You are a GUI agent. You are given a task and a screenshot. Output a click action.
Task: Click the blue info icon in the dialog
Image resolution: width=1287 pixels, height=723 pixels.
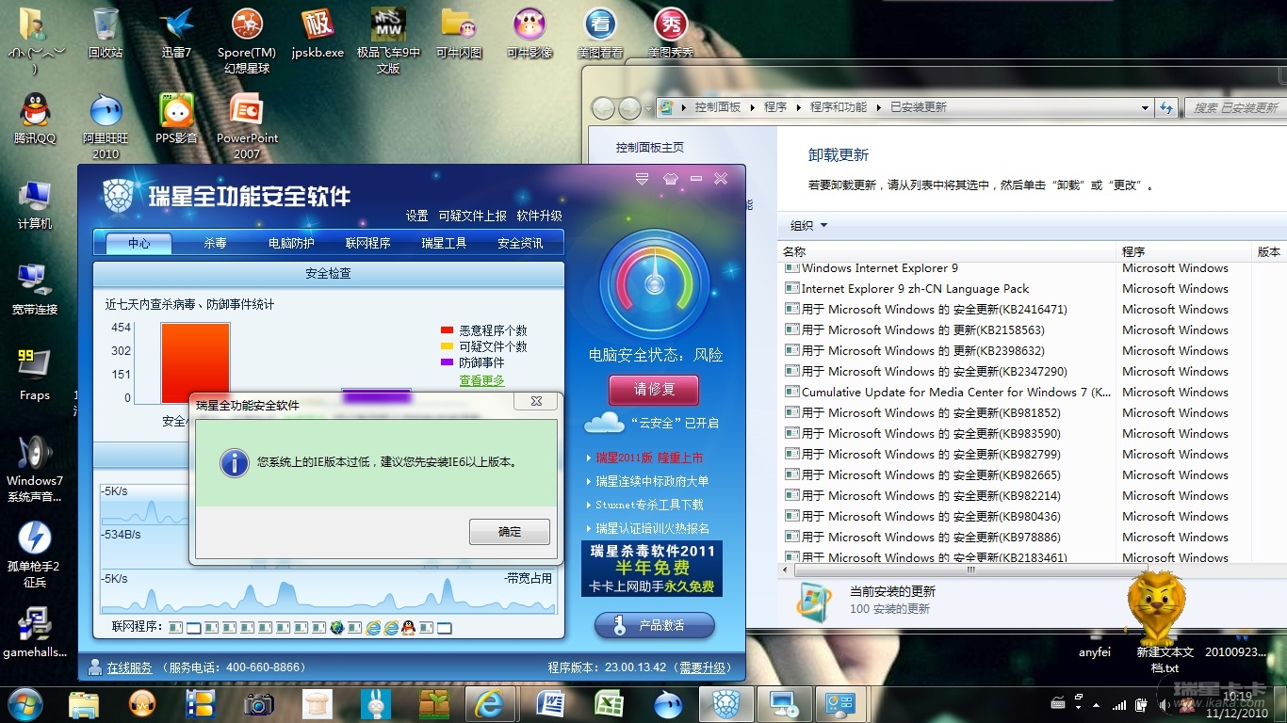pos(234,462)
